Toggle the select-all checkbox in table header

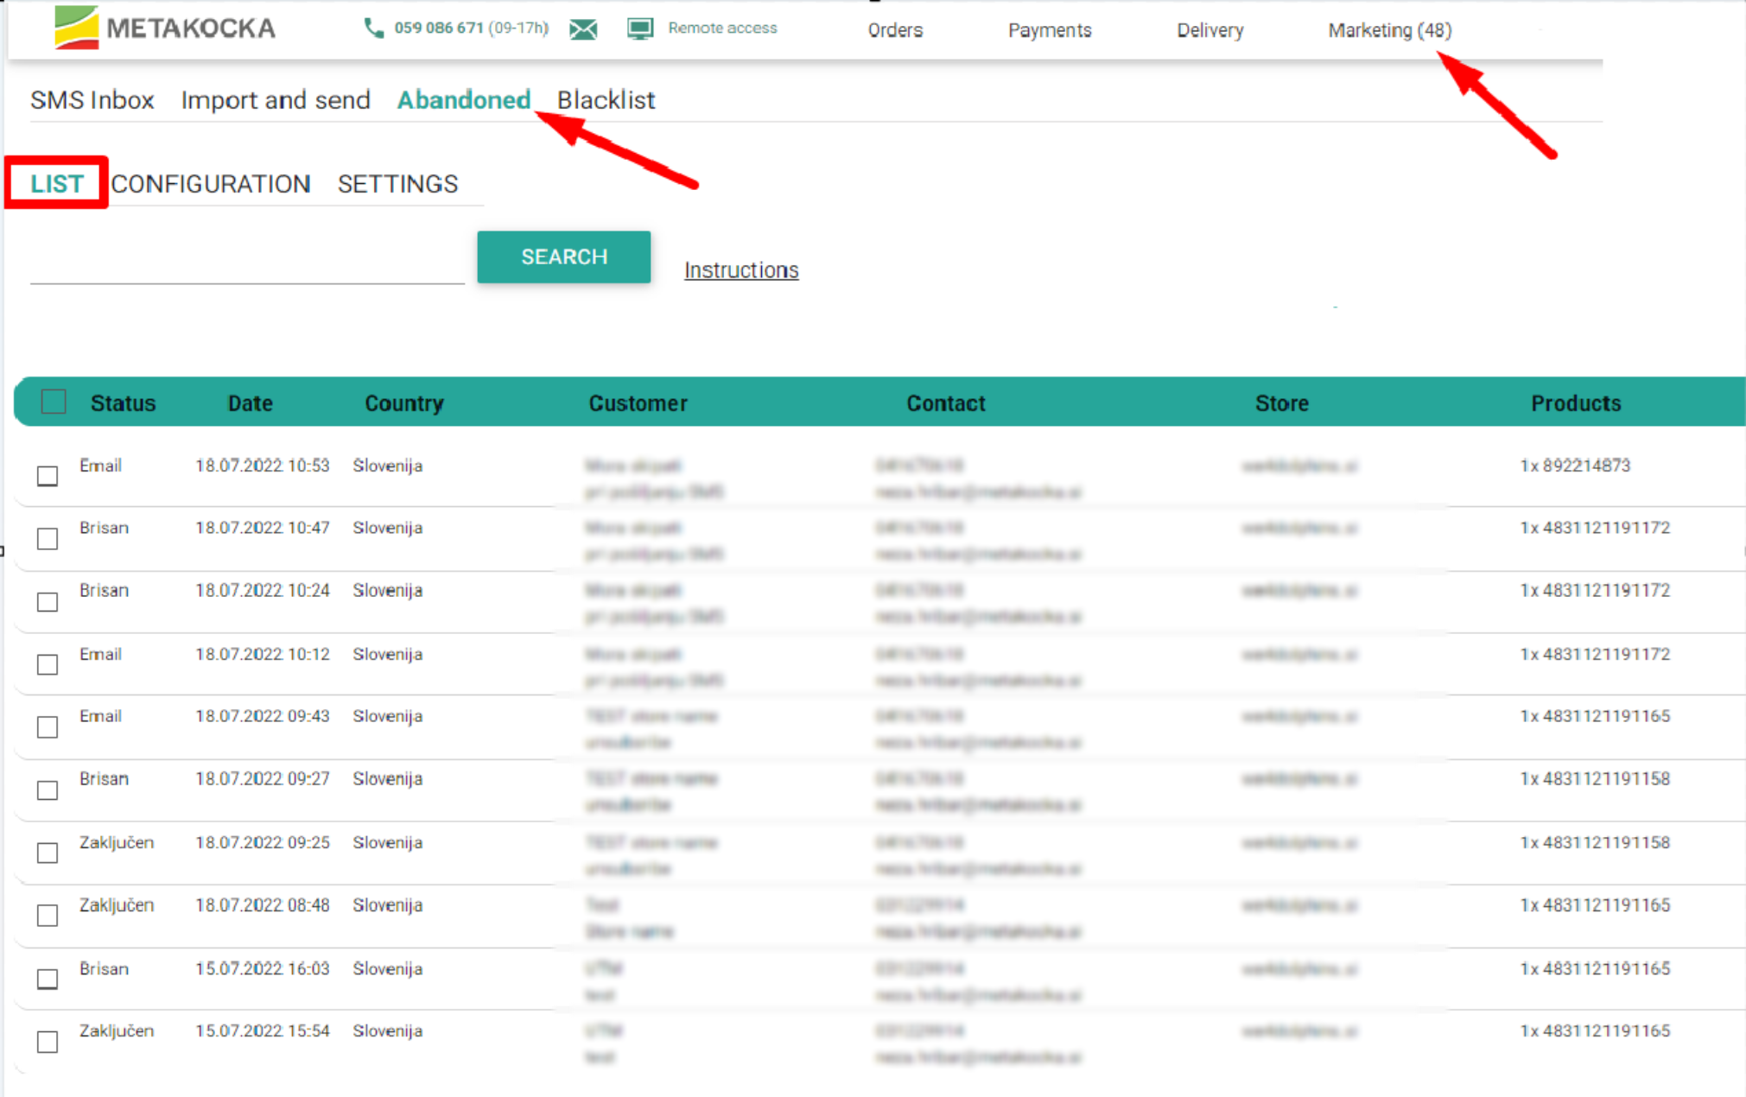54,403
